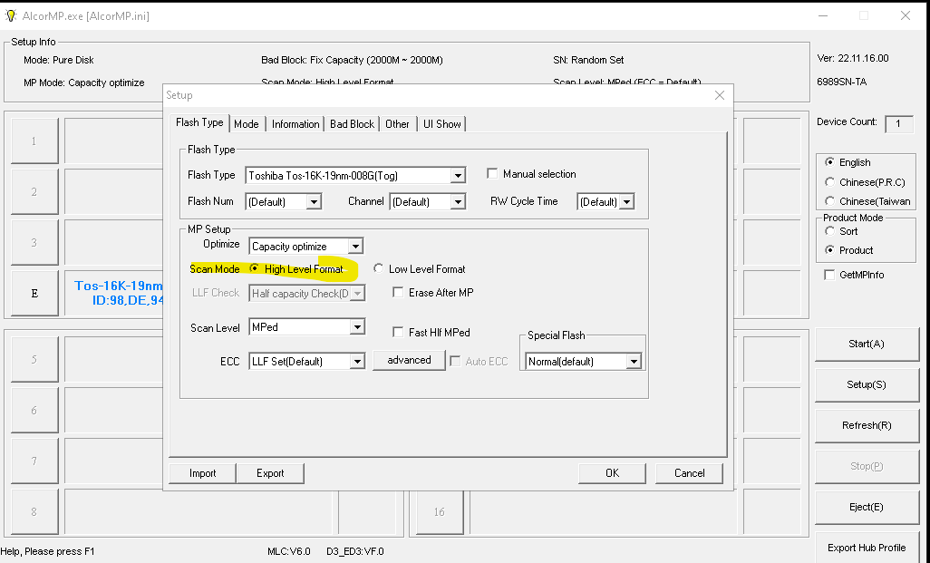Click the Refresh(R) button
This screenshot has height=563, width=930.
point(866,425)
